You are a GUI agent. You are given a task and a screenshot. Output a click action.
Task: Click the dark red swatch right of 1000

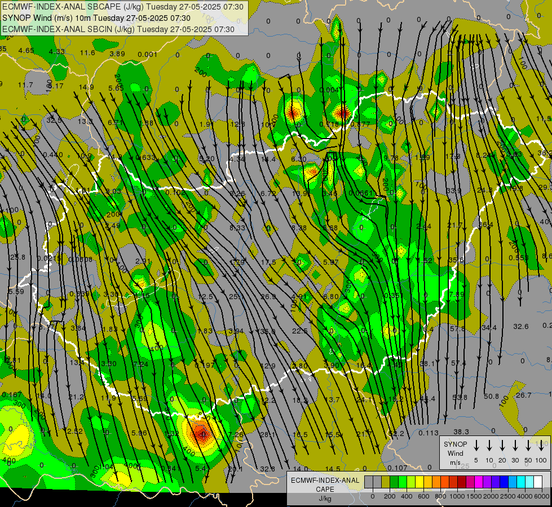[x=462, y=482]
